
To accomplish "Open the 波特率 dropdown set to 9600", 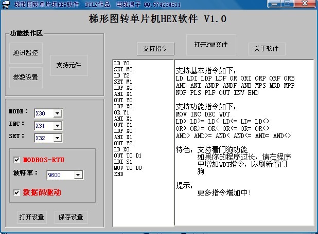I will [78, 175].
